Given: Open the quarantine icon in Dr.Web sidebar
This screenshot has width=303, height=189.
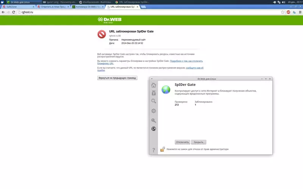Looking at the screenshot, I should [154, 93].
